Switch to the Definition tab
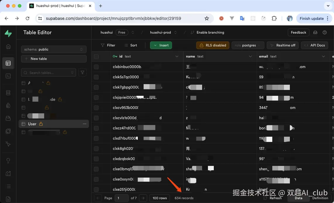 coord(320,198)
